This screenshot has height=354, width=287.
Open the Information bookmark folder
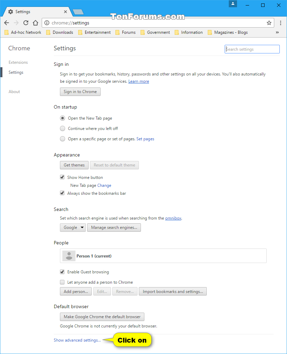[x=188, y=32]
